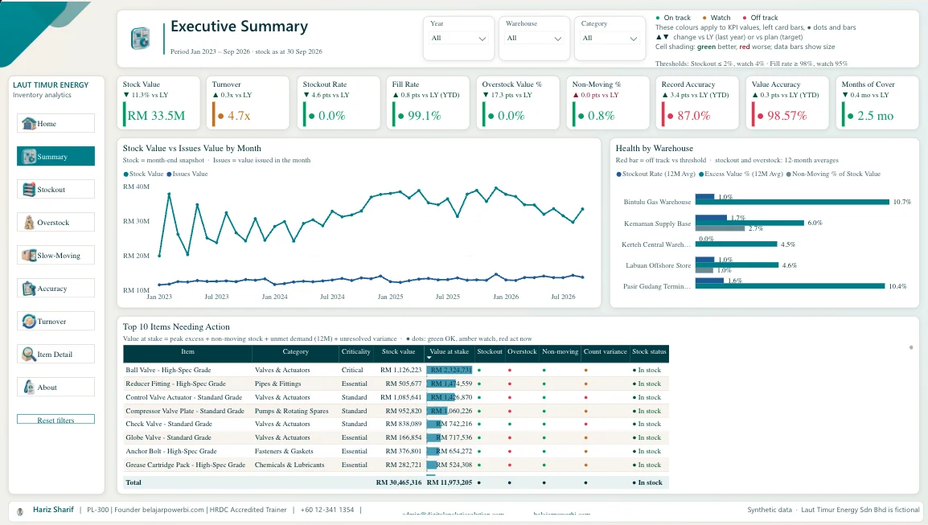Click the Reset filters button
This screenshot has height=525, width=928.
(x=55, y=420)
